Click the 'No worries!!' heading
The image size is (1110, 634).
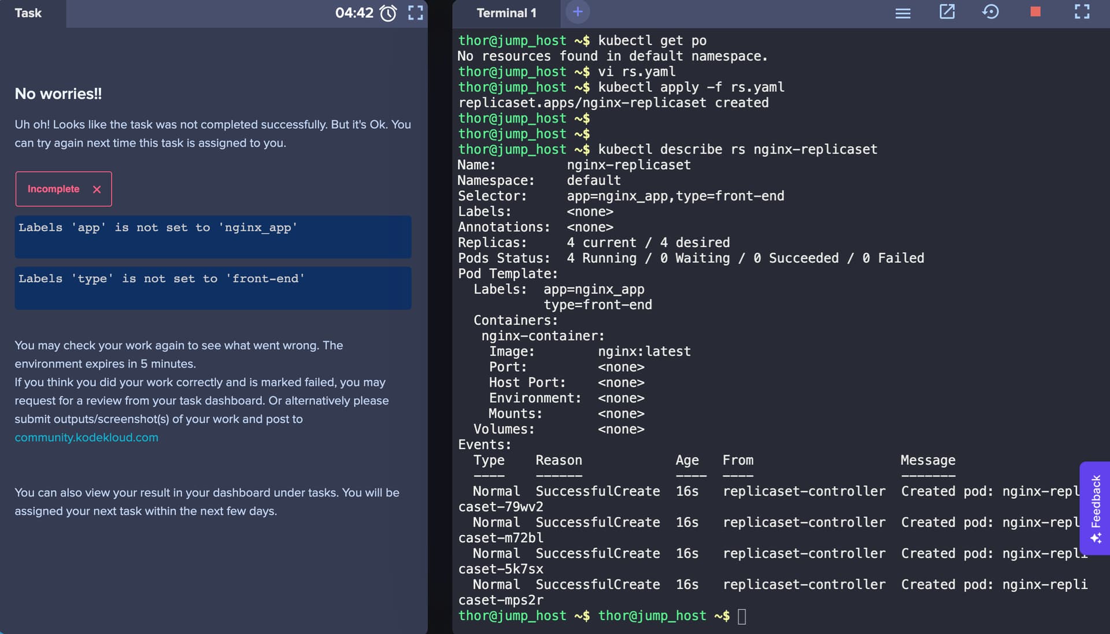pos(58,94)
